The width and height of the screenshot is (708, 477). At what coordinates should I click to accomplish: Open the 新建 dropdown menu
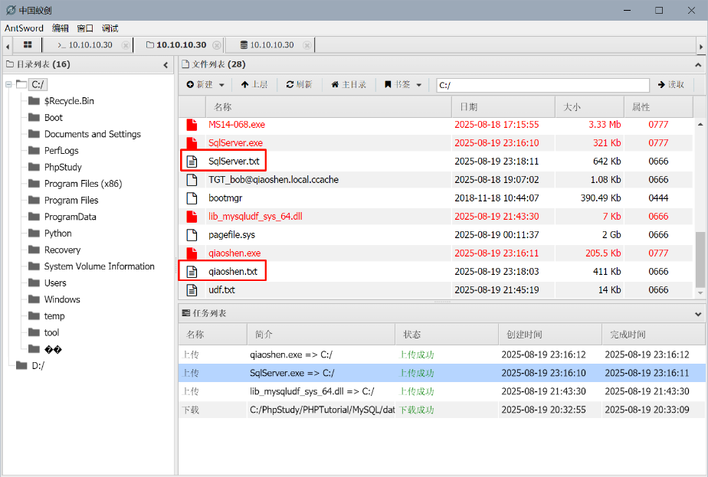point(205,85)
